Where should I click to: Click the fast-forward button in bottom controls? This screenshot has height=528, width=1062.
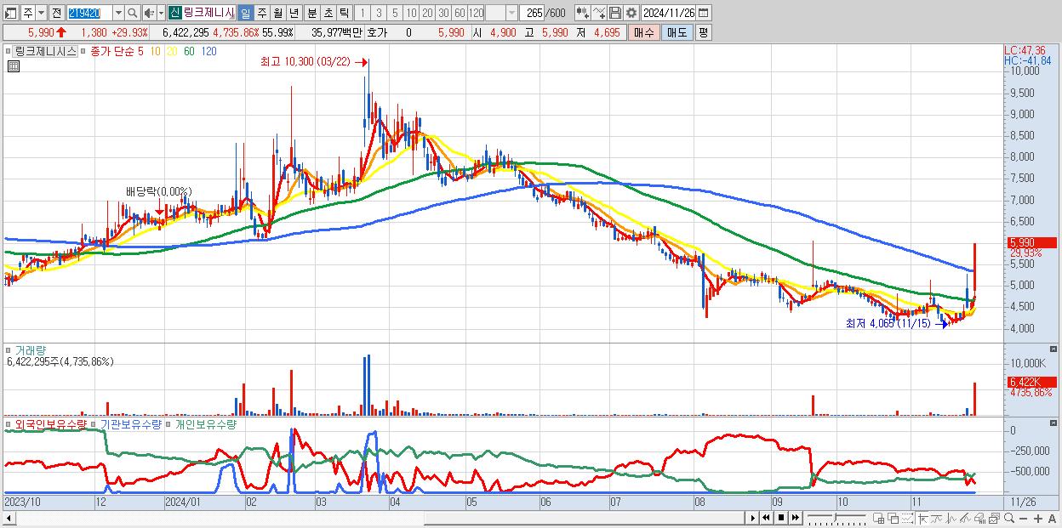795,518
